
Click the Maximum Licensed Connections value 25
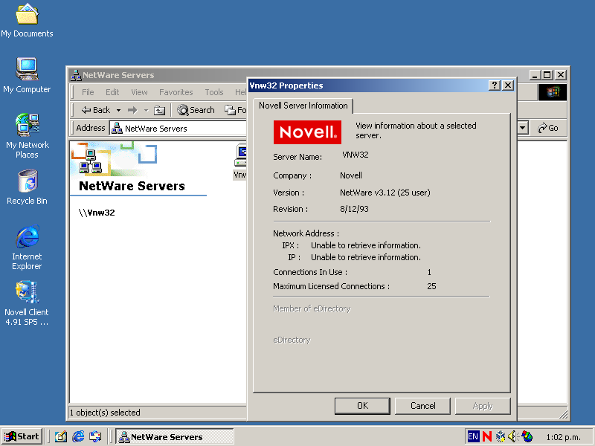click(431, 286)
